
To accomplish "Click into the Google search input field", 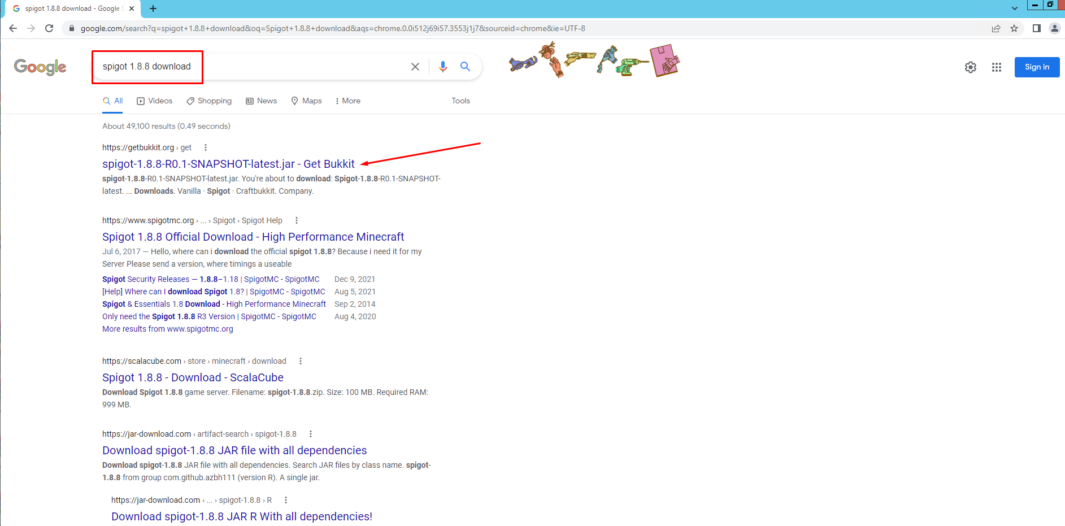I will (x=253, y=67).
